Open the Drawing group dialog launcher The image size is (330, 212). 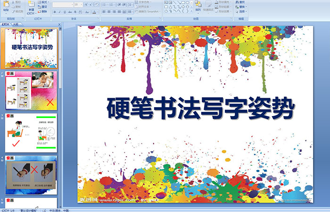[231, 19]
